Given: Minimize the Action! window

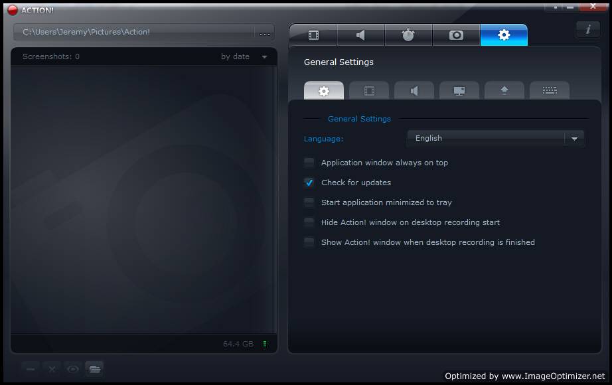Looking at the screenshot, I should [x=570, y=7].
